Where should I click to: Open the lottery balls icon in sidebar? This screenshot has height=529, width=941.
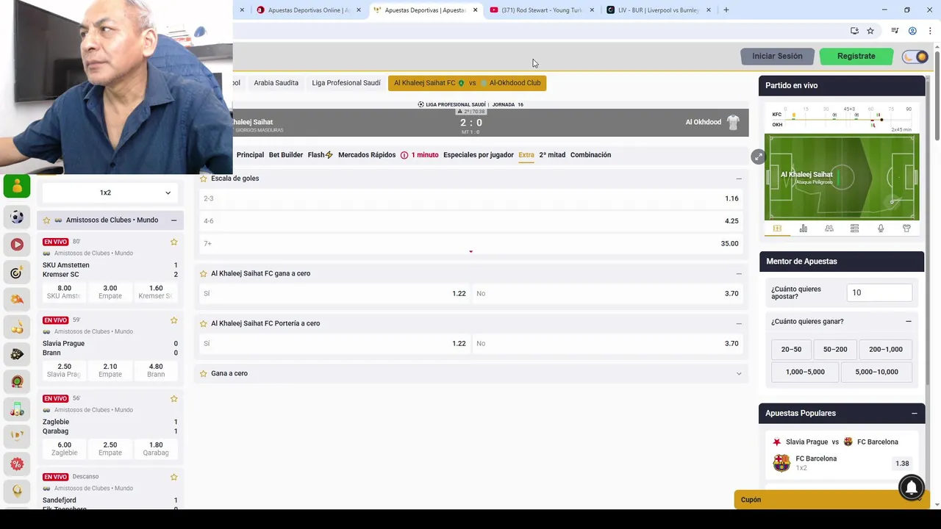[17, 409]
